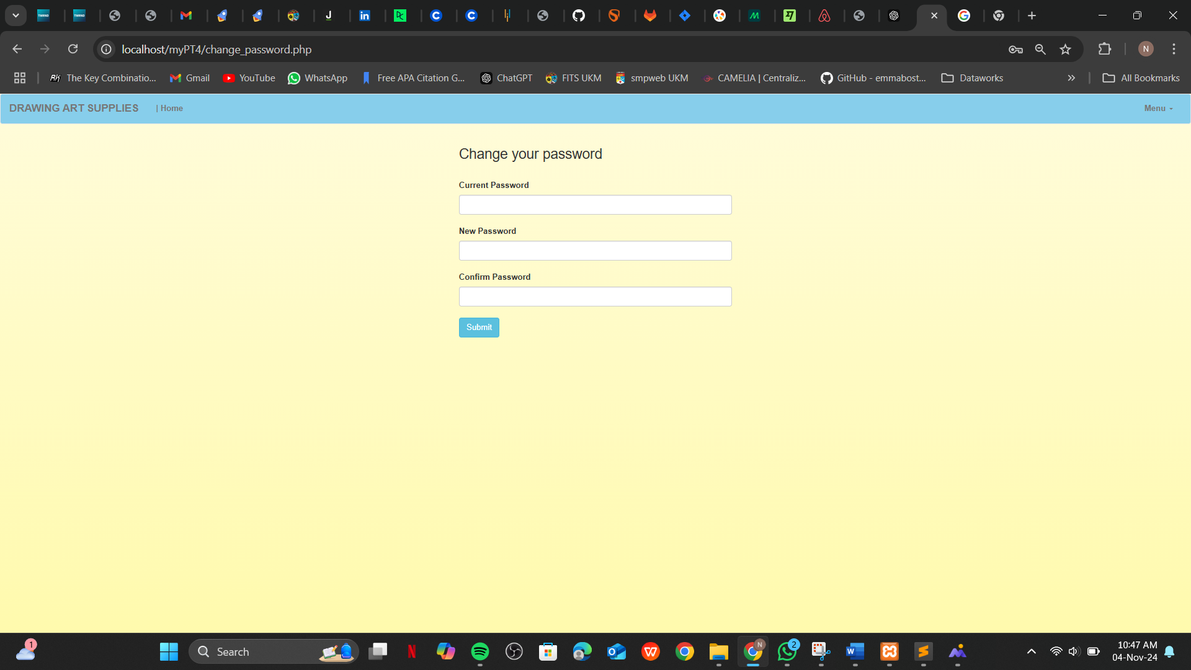Screen dimensions: 1191x670
Task: Click the Current Password input field
Action: (x=595, y=205)
